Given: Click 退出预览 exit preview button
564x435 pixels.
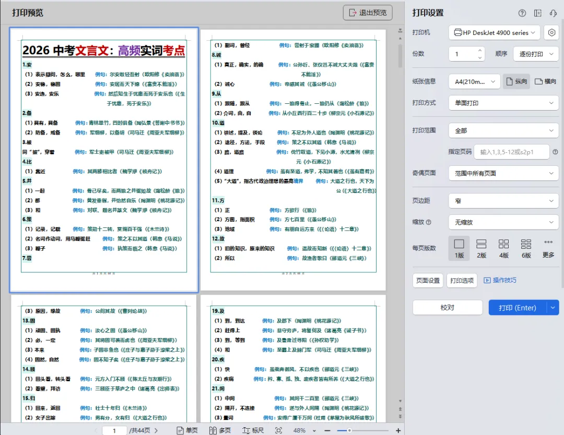Looking at the screenshot, I should 368,13.
